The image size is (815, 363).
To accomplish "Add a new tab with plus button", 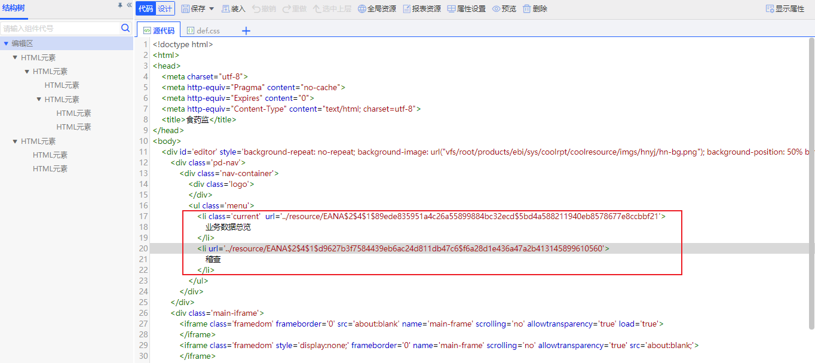I will click(x=246, y=30).
